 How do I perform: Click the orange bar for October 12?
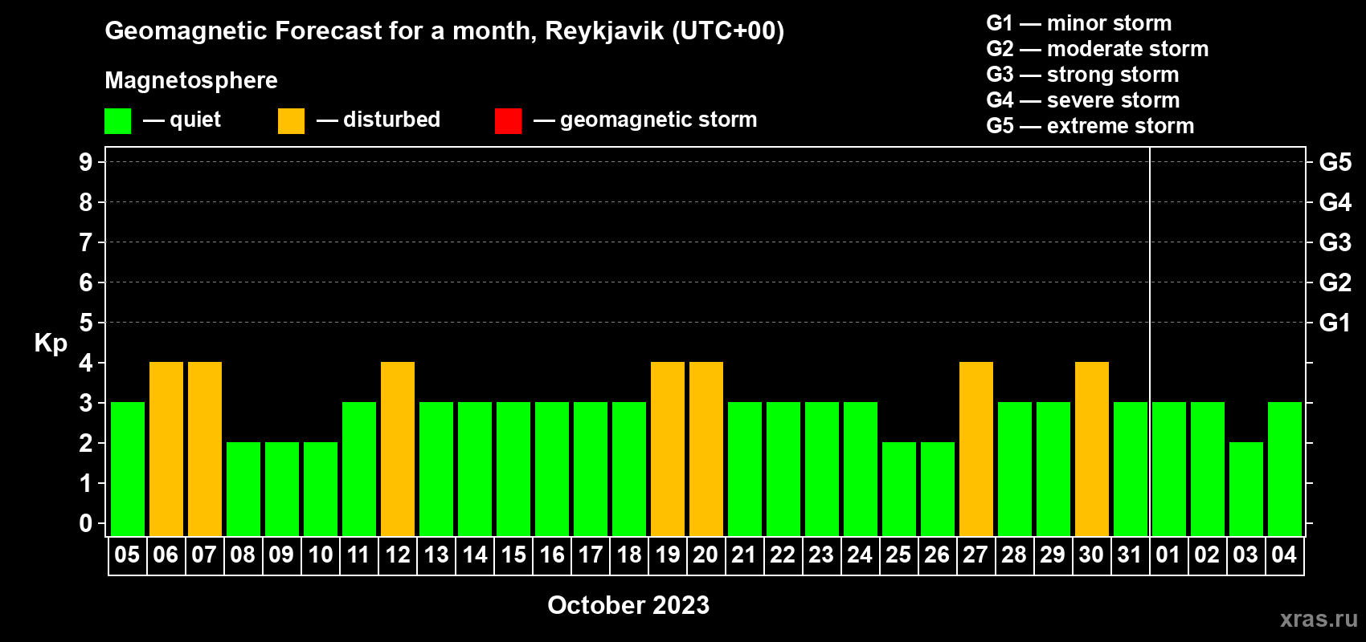click(398, 449)
